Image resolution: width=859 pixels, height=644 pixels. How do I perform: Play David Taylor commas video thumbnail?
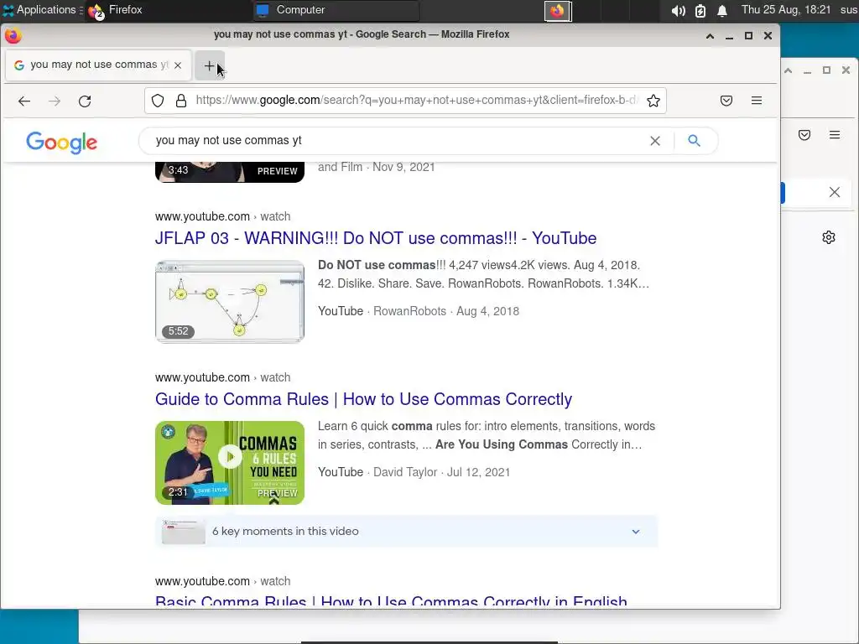click(230, 463)
